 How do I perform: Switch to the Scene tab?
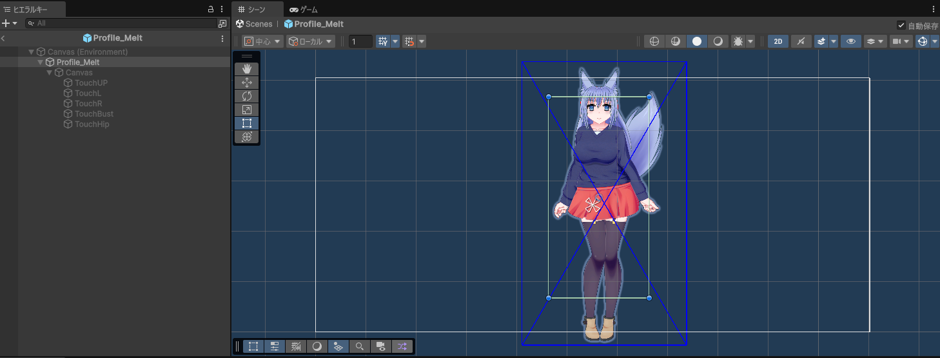point(257,9)
